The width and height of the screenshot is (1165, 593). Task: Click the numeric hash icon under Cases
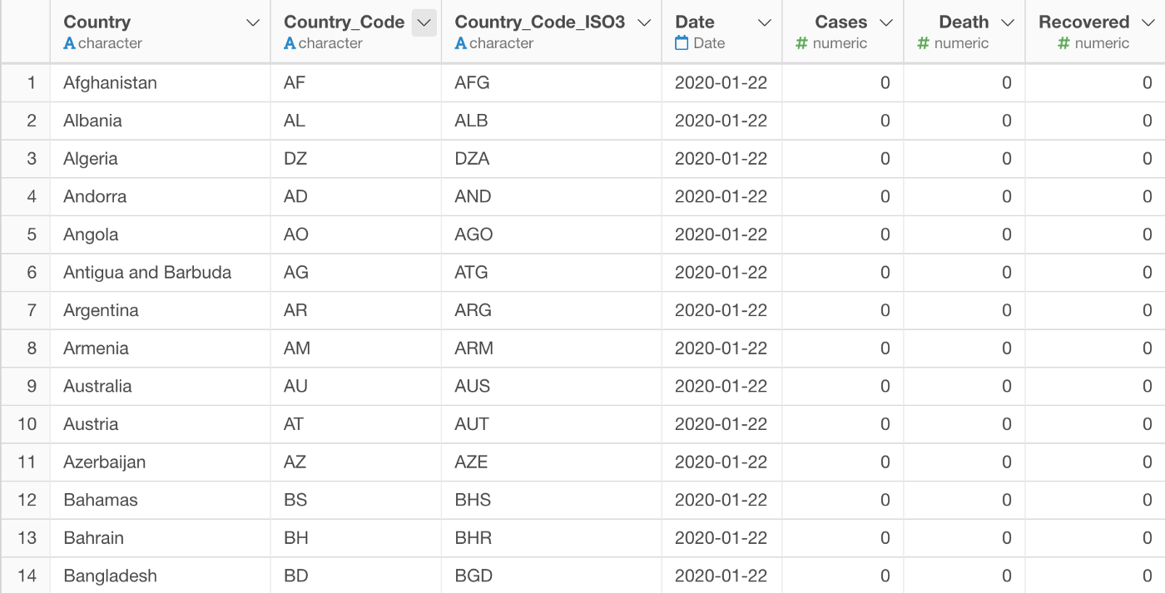[801, 43]
